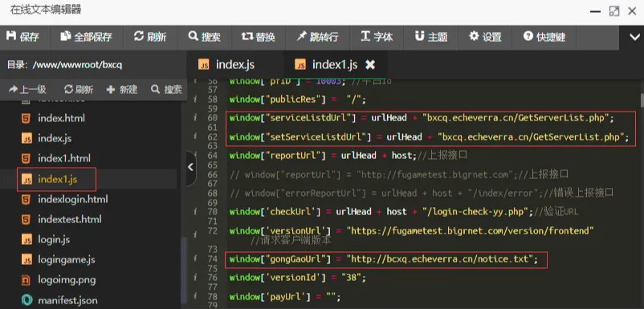Click the window['versionUrl'] code line

click(x=412, y=230)
